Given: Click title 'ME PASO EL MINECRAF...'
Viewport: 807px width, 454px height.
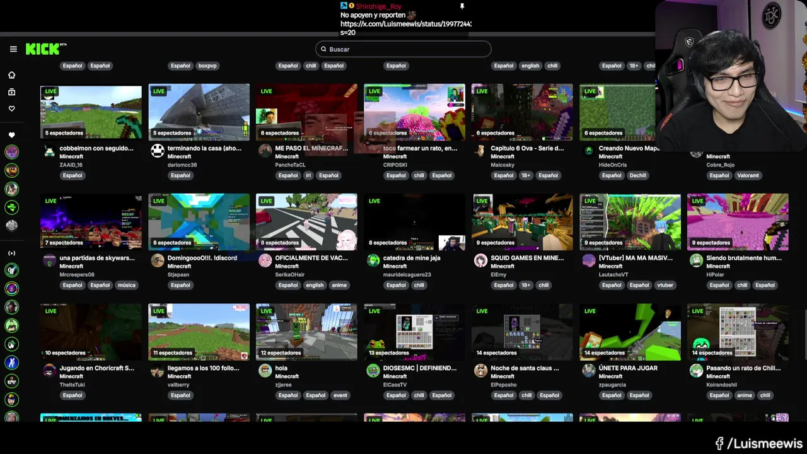Looking at the screenshot, I should click(311, 148).
